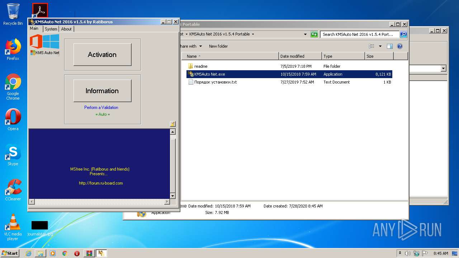
Task: Select the readme folder icon
Action: tap(190, 66)
